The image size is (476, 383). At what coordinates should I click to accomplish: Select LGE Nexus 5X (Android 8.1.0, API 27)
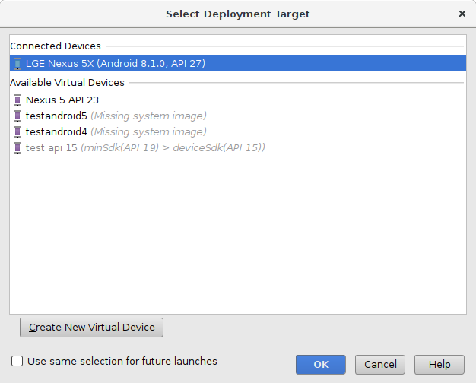pyautogui.click(x=116, y=64)
